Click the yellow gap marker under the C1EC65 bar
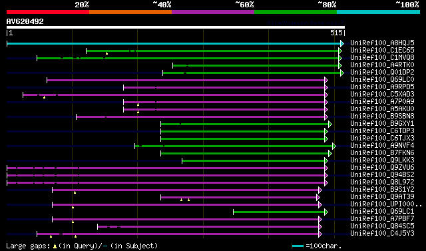This screenshot has height=251, width=426. coord(106,53)
